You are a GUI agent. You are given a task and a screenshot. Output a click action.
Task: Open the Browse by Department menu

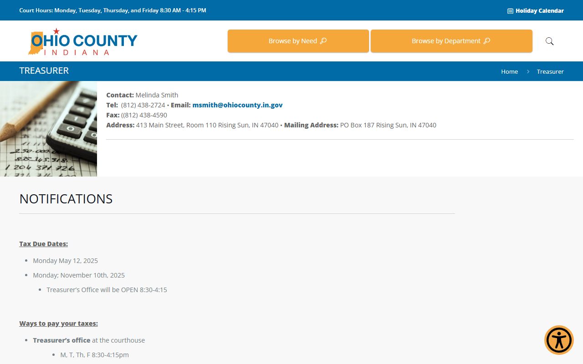point(451,41)
